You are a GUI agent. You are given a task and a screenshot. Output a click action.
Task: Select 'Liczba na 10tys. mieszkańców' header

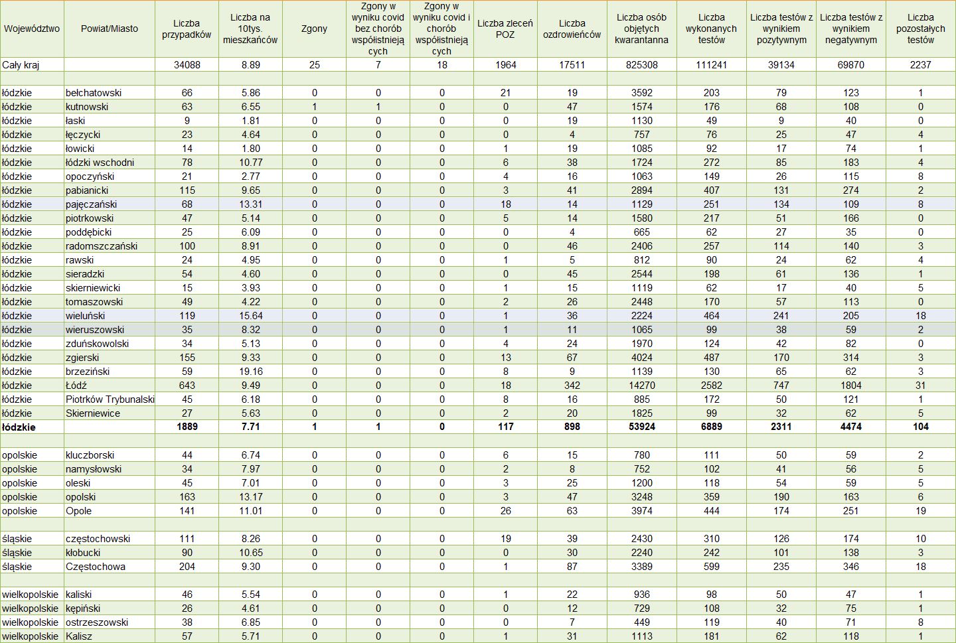250,29
